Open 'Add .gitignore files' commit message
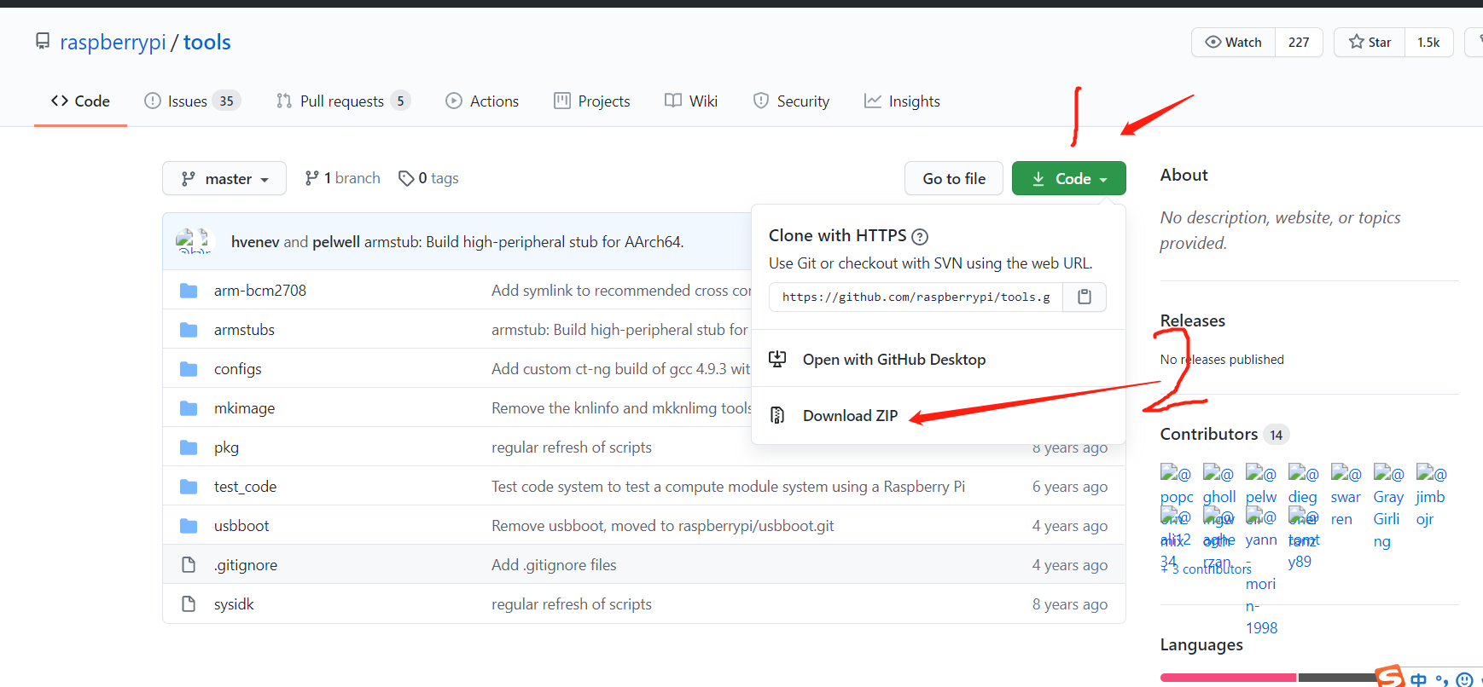The image size is (1483, 687). click(554, 565)
